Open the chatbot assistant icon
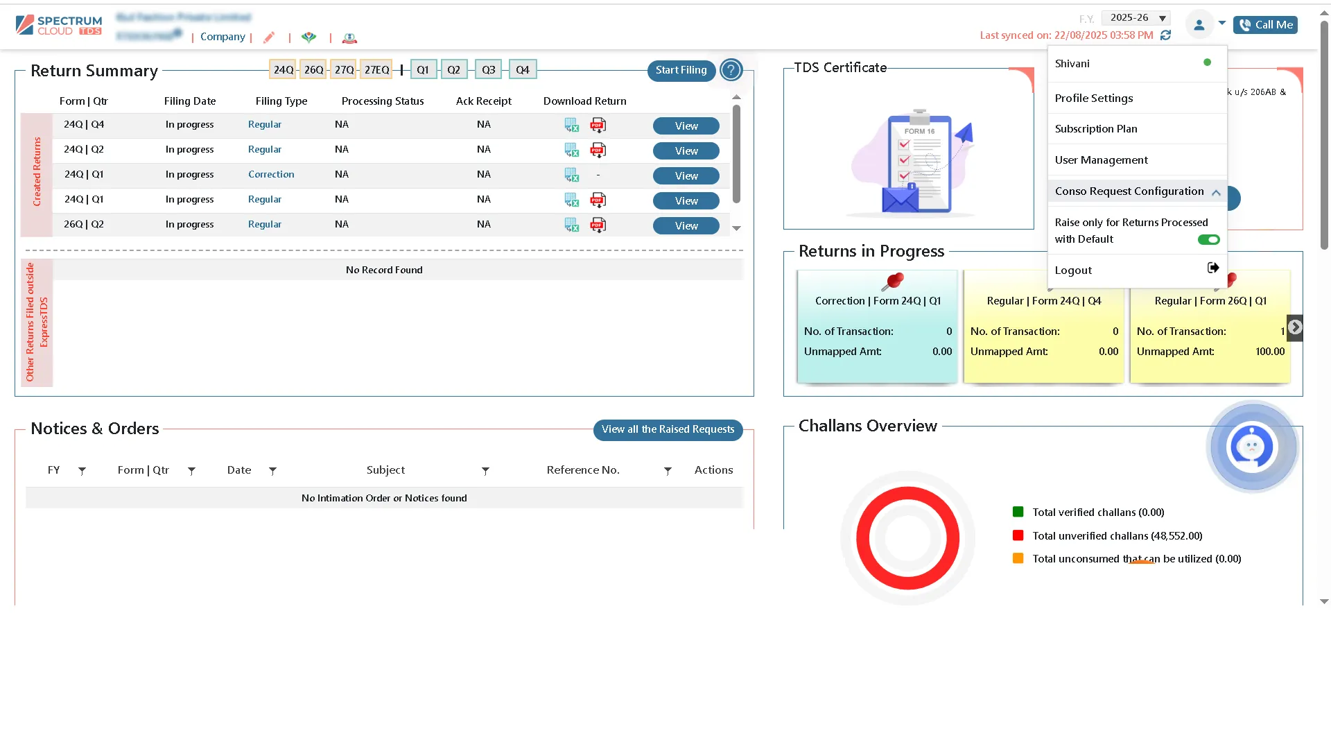Image resolution: width=1331 pixels, height=749 pixels. [x=1252, y=447]
